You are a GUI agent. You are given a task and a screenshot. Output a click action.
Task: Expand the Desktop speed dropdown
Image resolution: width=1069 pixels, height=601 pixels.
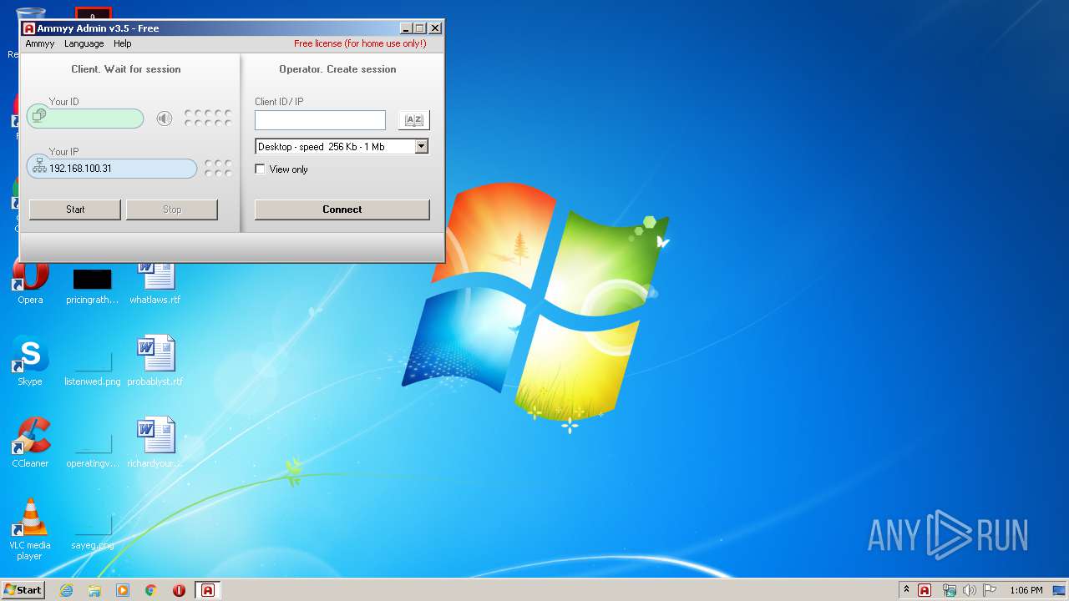tap(421, 147)
